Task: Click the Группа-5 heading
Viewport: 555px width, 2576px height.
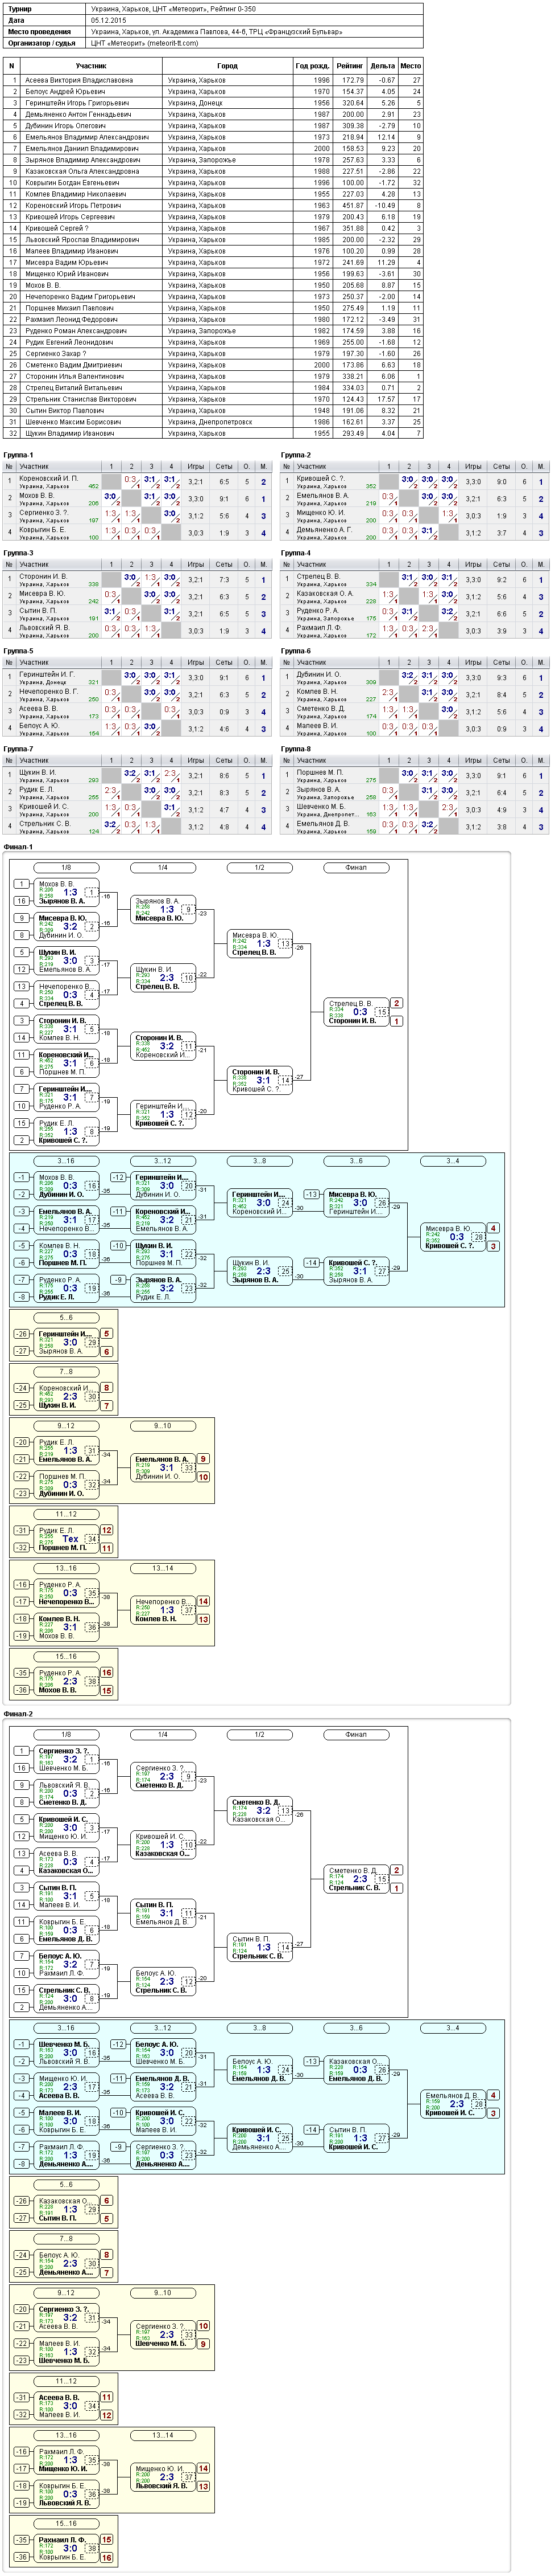Action: (x=18, y=651)
